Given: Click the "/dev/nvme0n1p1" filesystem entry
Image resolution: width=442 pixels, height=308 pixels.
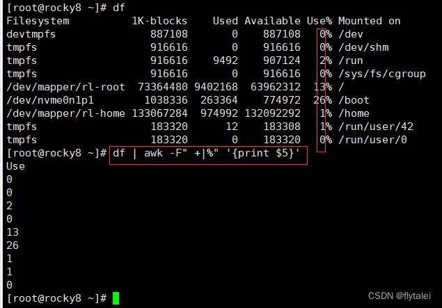Looking at the screenshot, I should coord(50,100).
